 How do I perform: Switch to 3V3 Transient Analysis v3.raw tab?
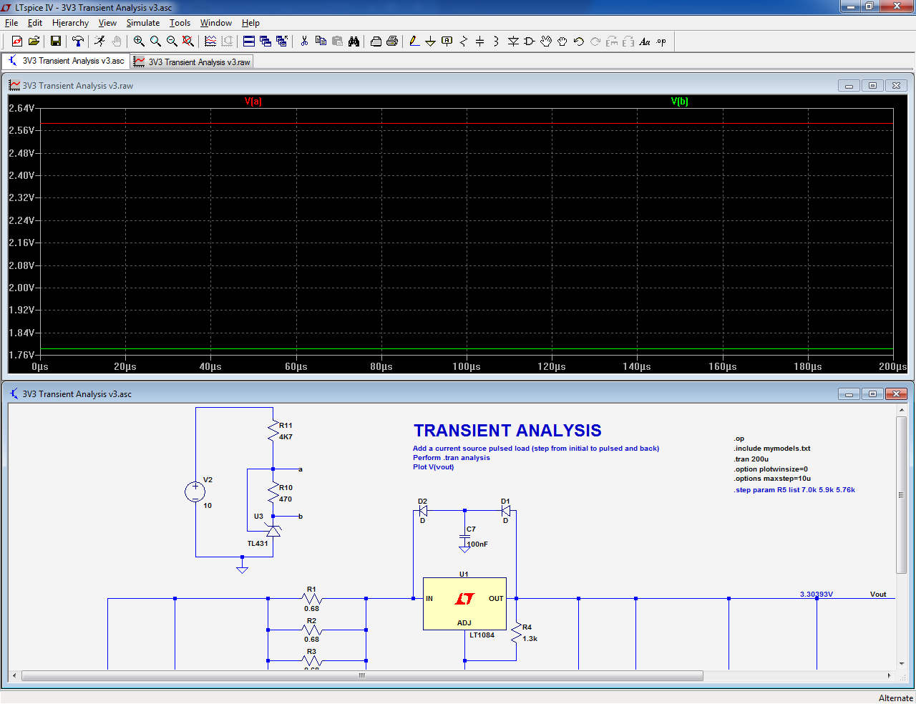pyautogui.click(x=193, y=62)
